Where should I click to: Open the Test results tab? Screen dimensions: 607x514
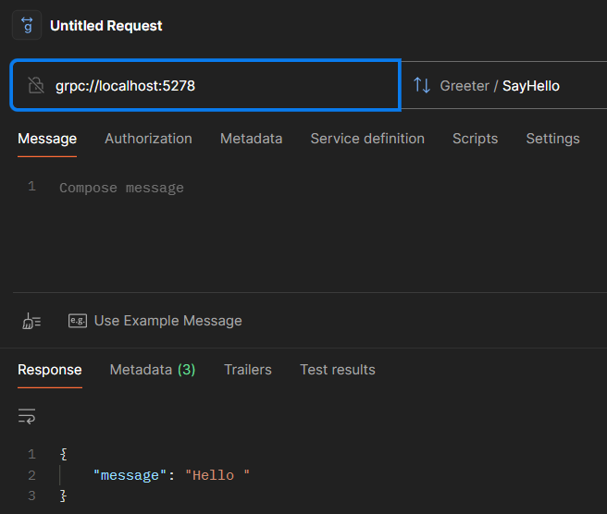point(338,370)
